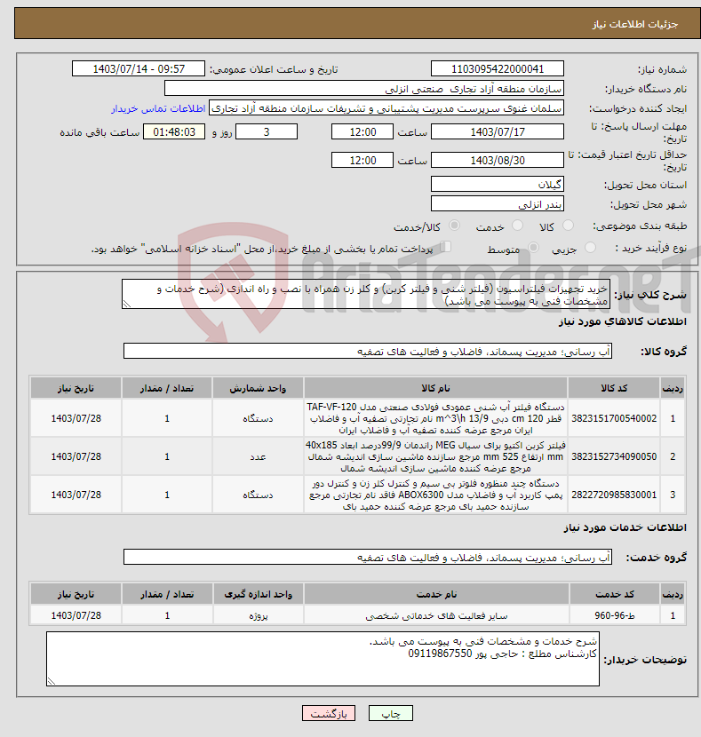The width and height of the screenshot is (701, 737).
Task: Click the کد خدمت column header
Action: point(615,594)
